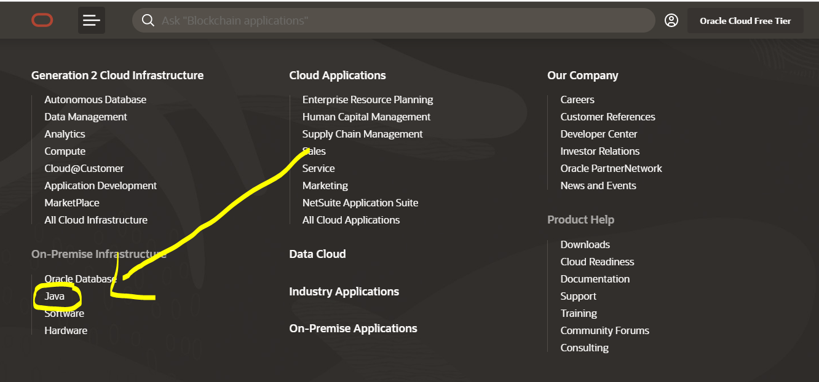This screenshot has height=382, width=819.
Task: Click Product Help heading
Action: pos(581,220)
